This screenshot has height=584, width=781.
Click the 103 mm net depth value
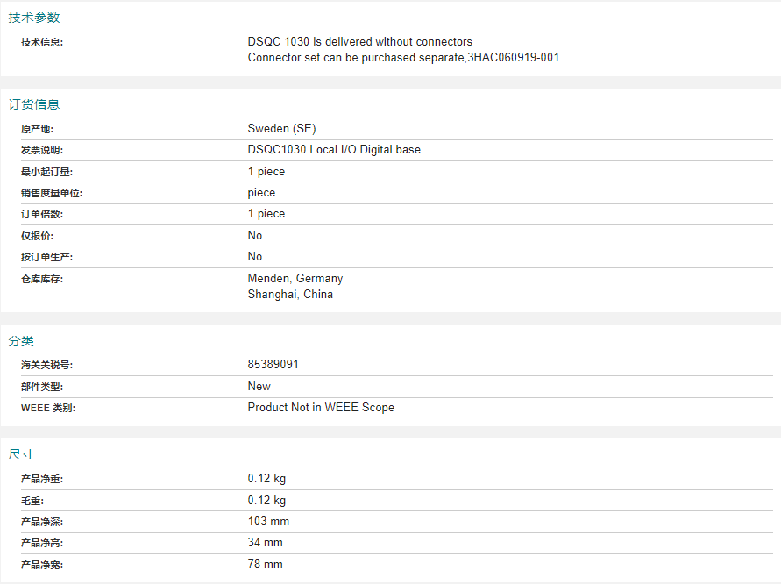(x=268, y=522)
